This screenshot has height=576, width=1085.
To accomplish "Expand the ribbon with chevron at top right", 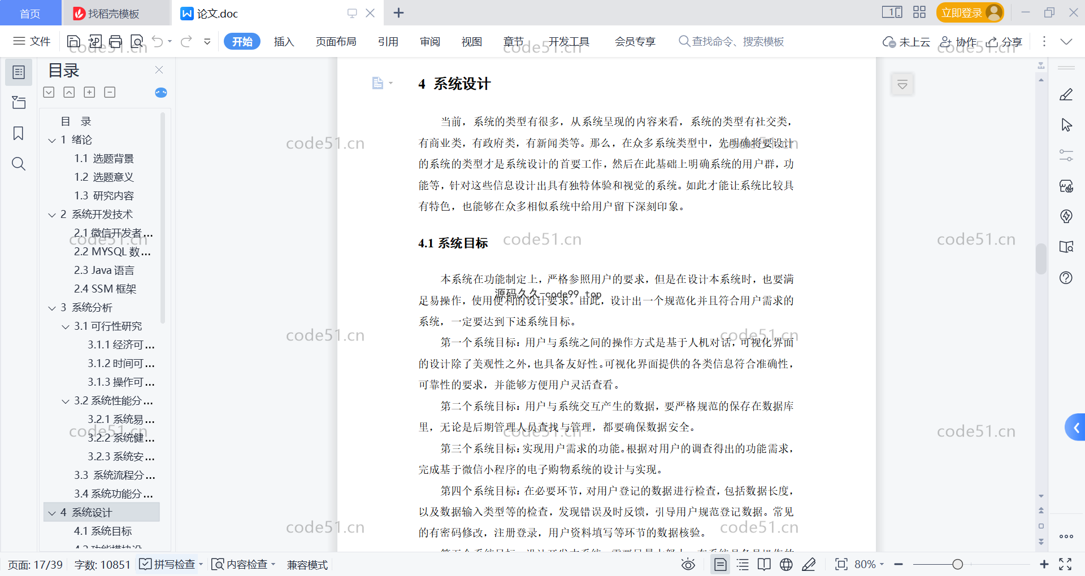I will pyautogui.click(x=1066, y=41).
